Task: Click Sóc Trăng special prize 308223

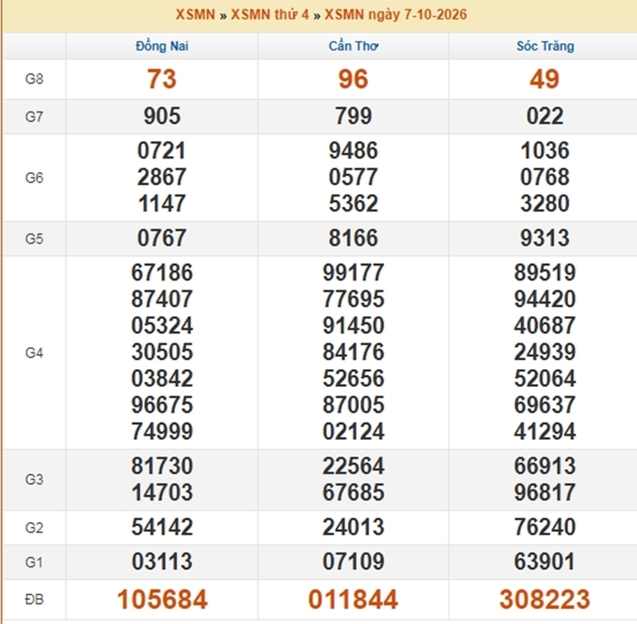Action: pyautogui.click(x=545, y=599)
